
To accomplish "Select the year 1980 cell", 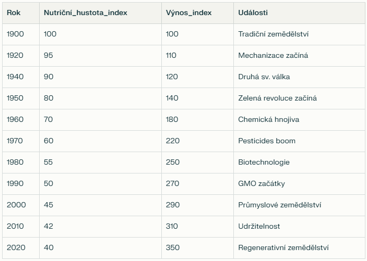I will pos(21,163).
